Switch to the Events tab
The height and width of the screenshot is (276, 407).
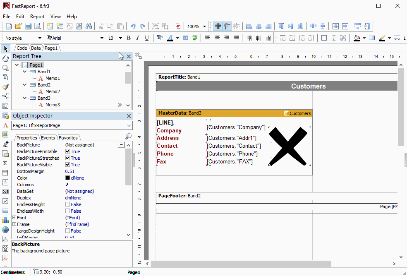[48, 138]
